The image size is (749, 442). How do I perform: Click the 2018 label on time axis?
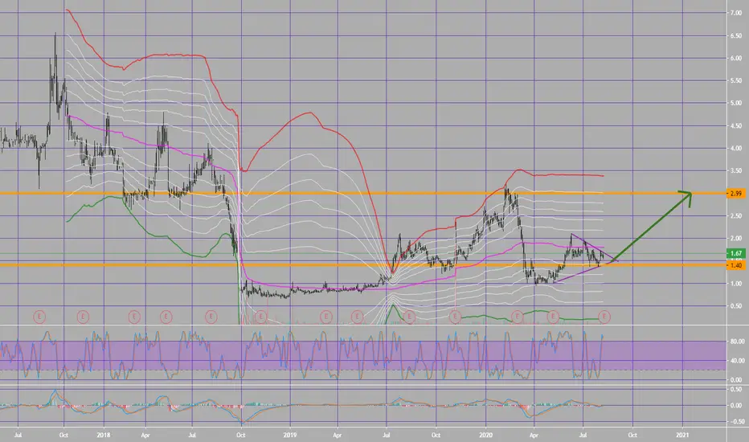[103, 436]
